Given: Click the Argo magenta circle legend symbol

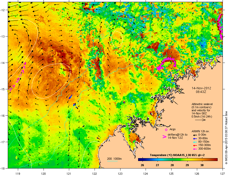Looking at the screenshot, I should pos(166,130).
